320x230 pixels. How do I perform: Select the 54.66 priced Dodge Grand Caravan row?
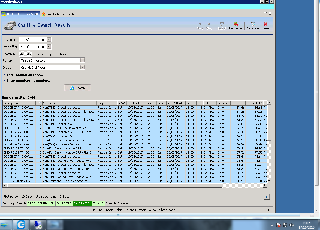click(135, 108)
